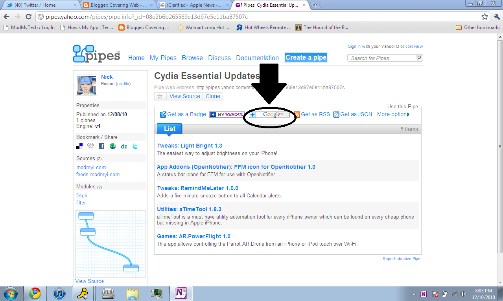Open Games: AR.PowerFlight 1.0 item
The image size is (503, 301).
tap(194, 236)
